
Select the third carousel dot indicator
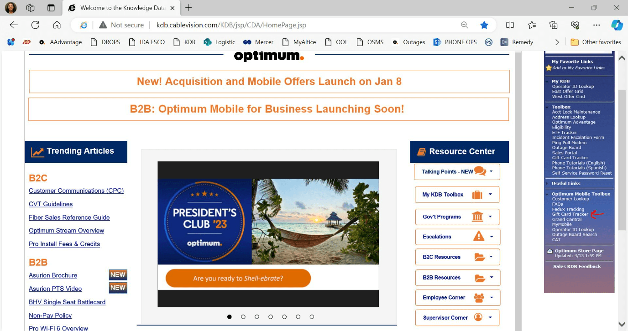(x=257, y=316)
